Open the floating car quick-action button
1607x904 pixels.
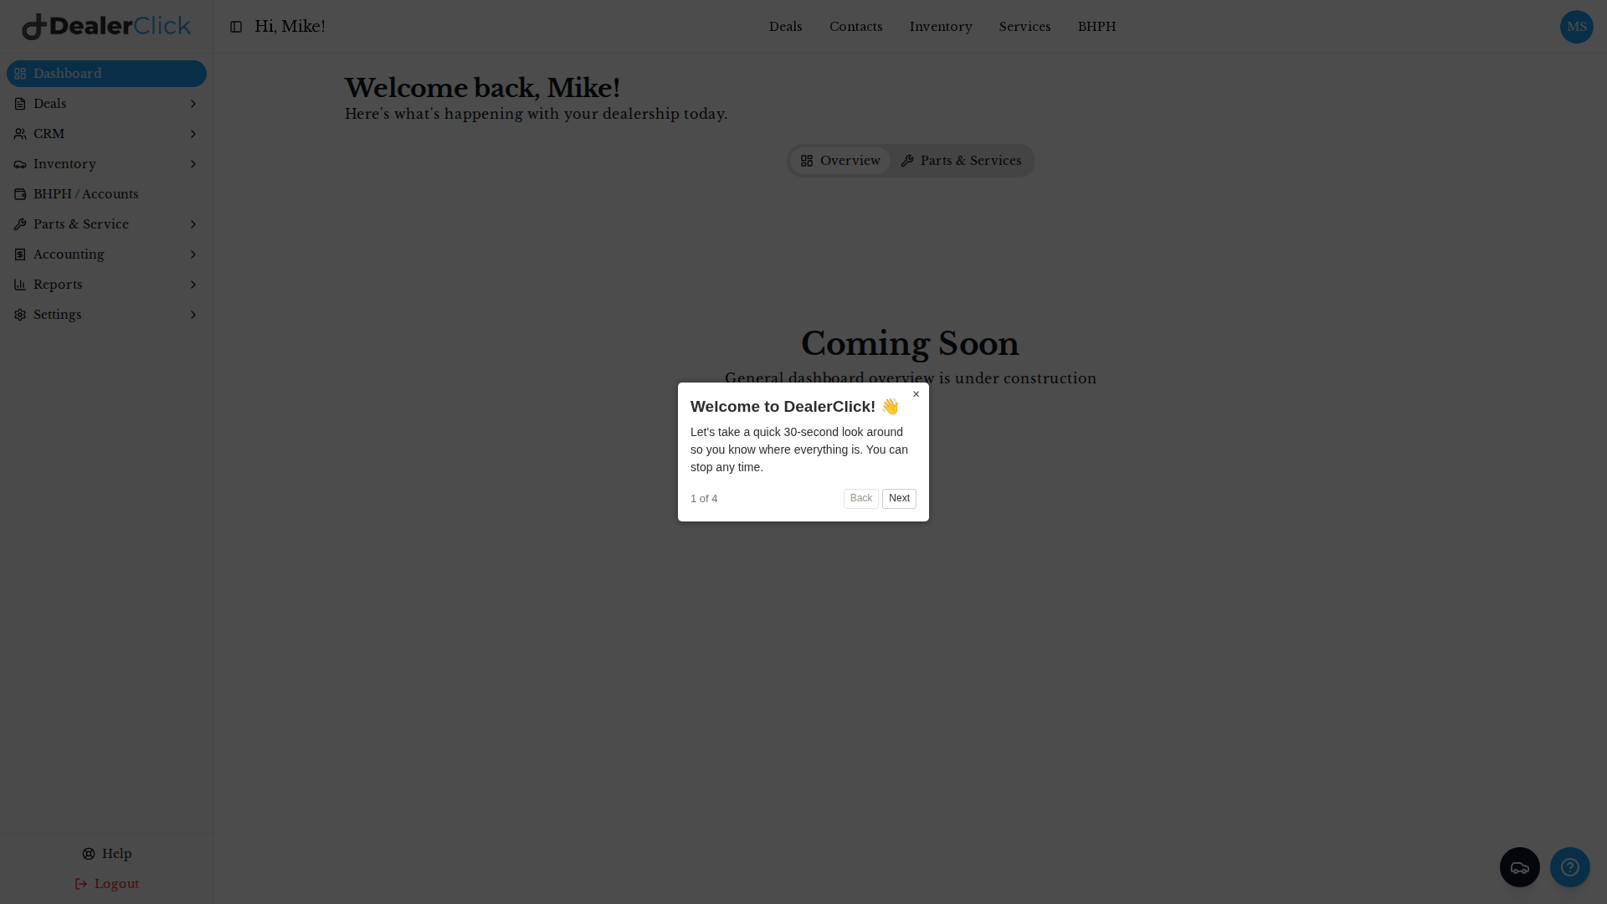pos(1520,867)
